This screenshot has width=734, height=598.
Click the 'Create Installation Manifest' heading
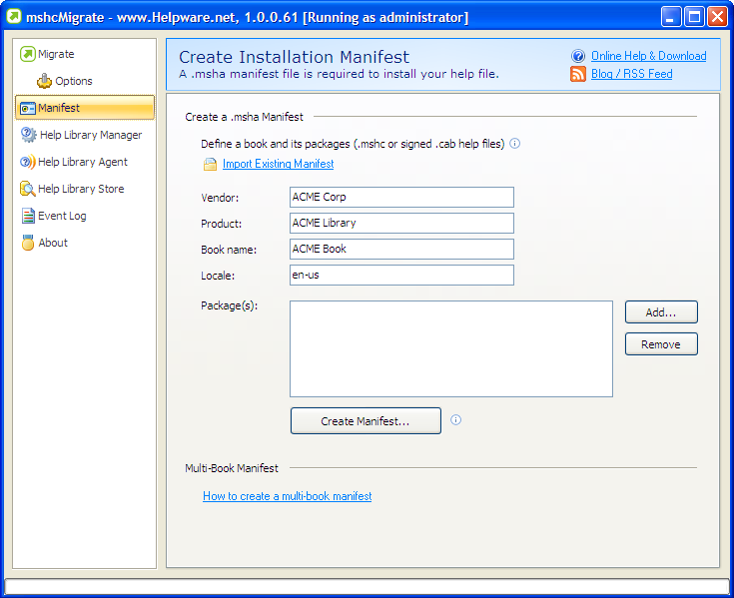(294, 57)
